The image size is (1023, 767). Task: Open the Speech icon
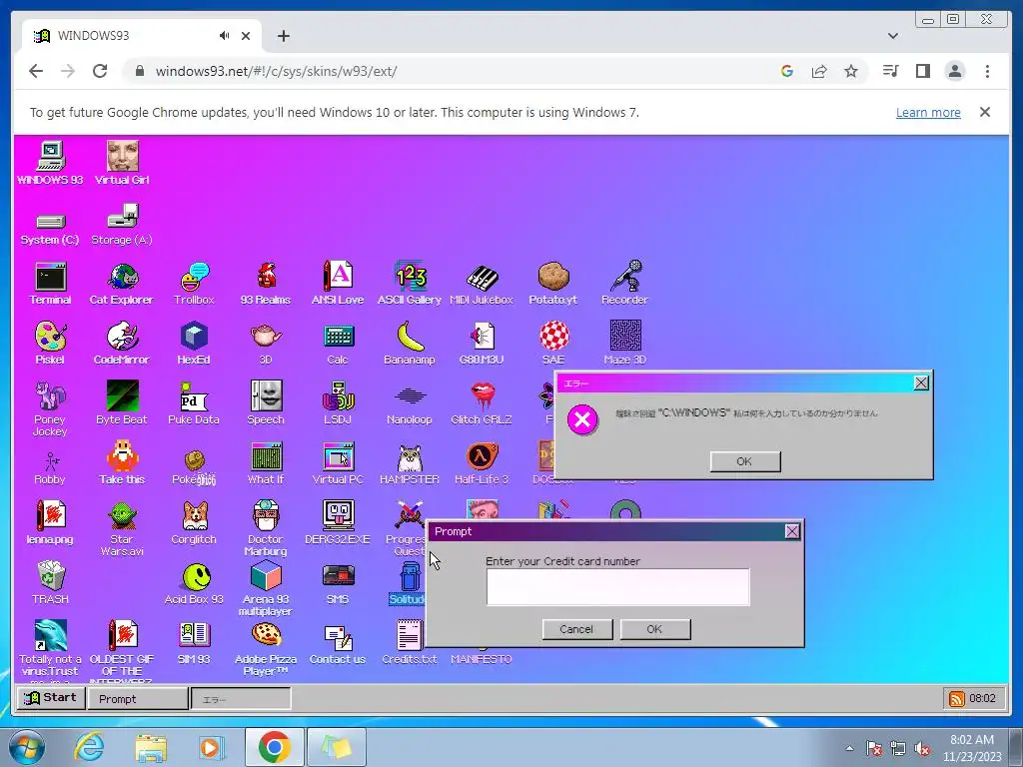266,403
